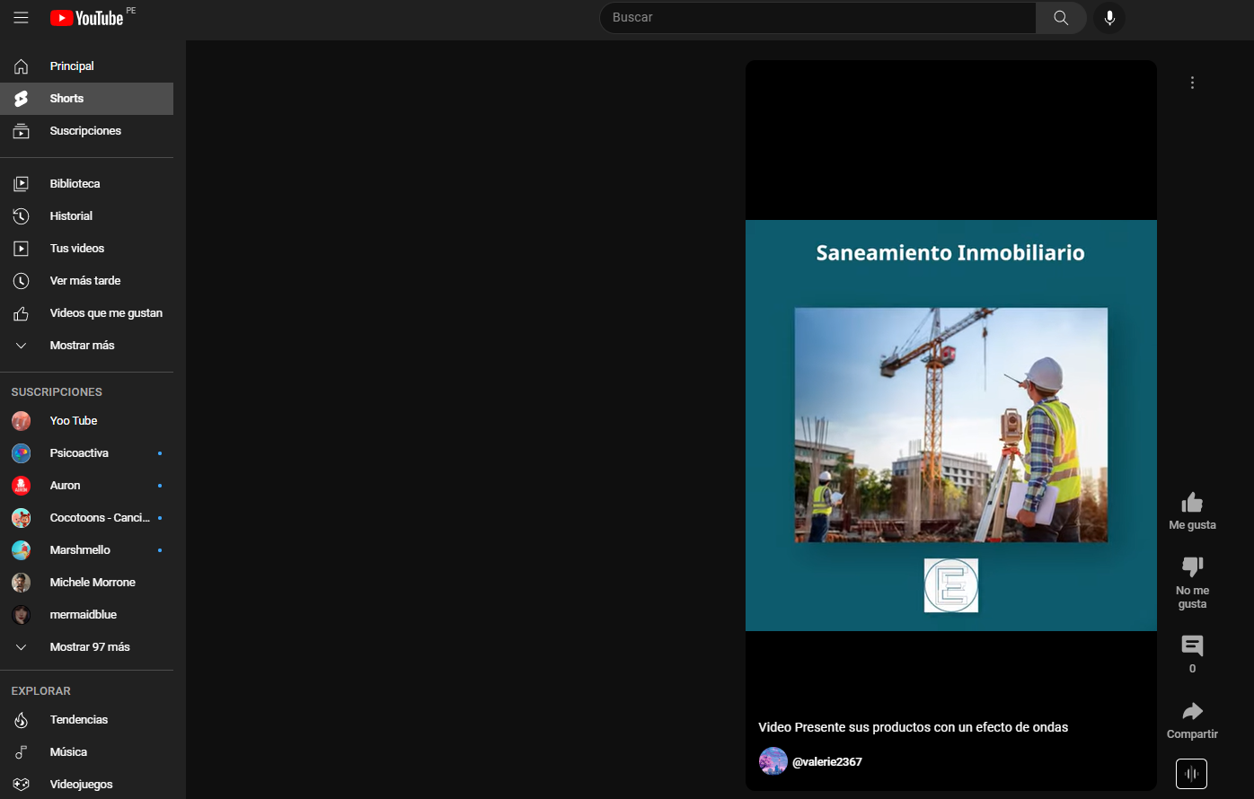
Task: Activate voice search microphone
Action: 1109,18
